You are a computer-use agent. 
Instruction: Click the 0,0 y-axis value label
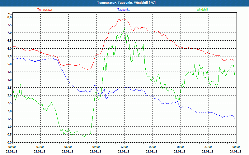point(9,142)
